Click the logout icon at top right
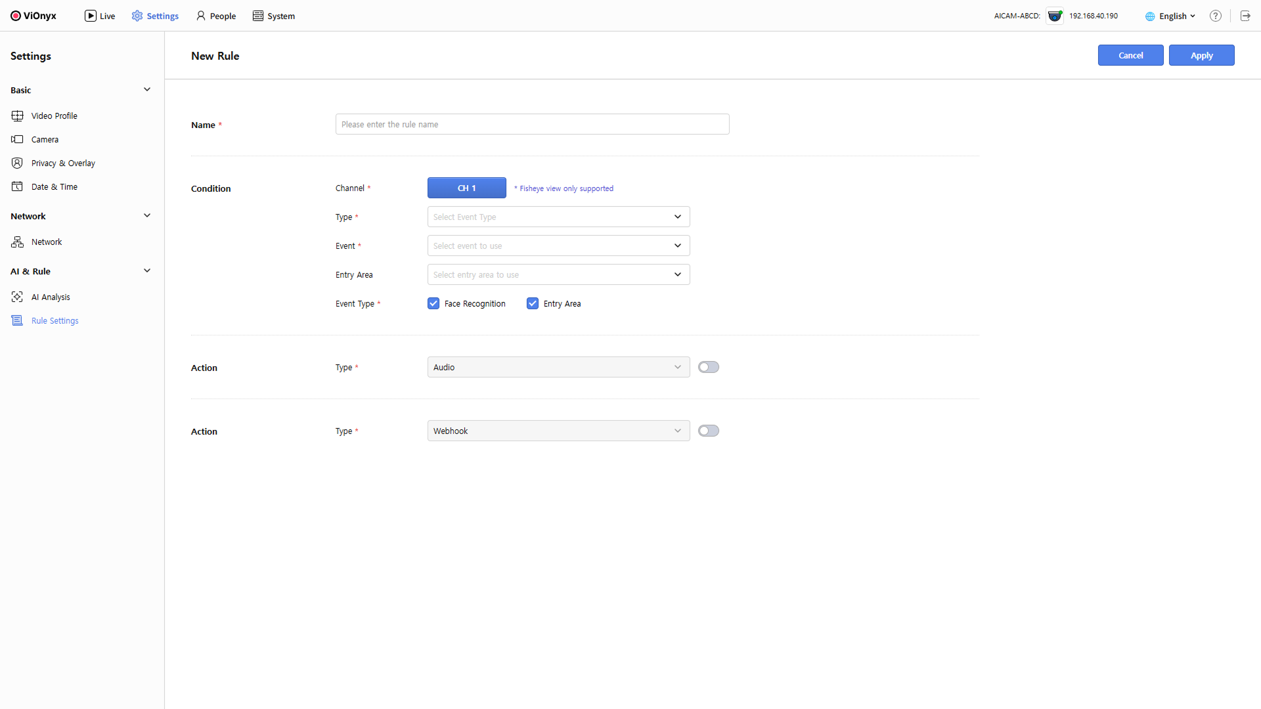The height and width of the screenshot is (709, 1261). tap(1245, 16)
